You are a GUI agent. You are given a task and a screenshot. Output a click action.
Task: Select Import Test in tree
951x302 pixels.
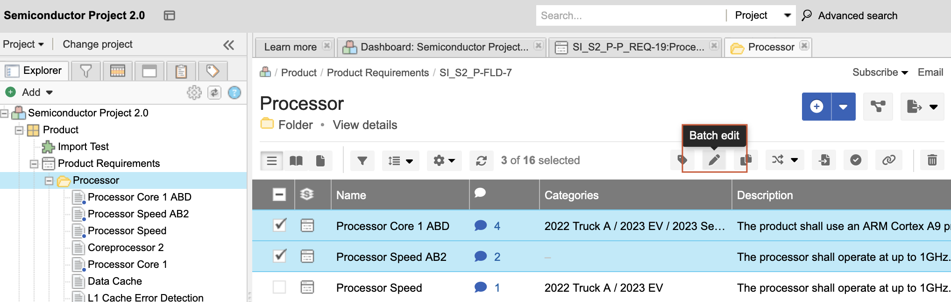tap(83, 147)
